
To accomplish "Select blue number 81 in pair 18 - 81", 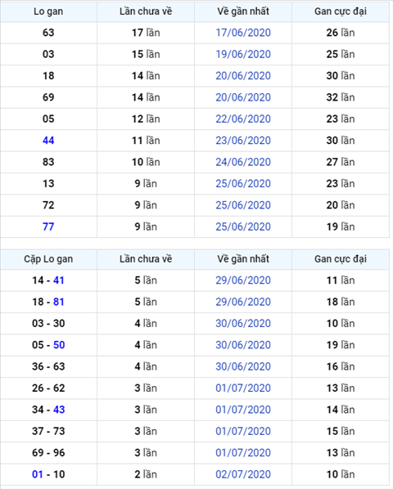I will [59, 302].
